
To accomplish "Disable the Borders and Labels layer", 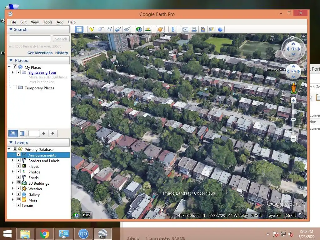I will (18, 160).
